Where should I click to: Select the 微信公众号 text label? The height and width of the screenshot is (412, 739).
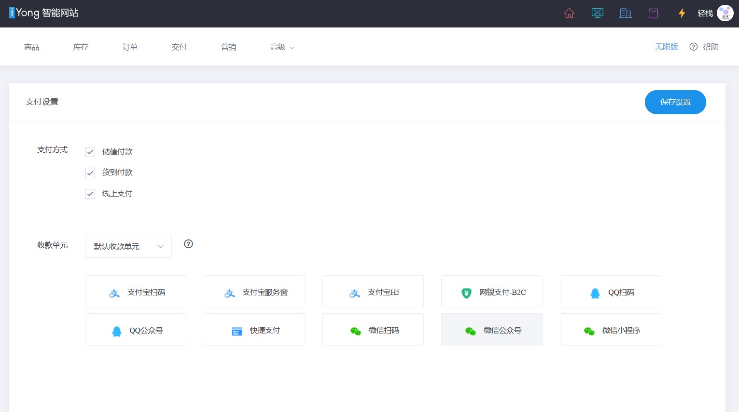[x=502, y=331]
